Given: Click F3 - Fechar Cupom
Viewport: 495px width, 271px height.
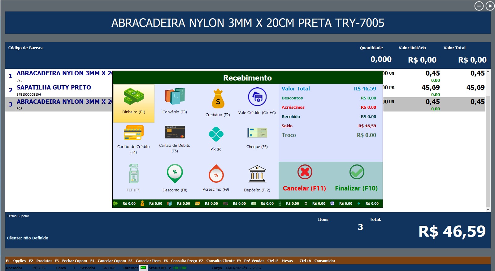Looking at the screenshot, I should tap(71, 261).
